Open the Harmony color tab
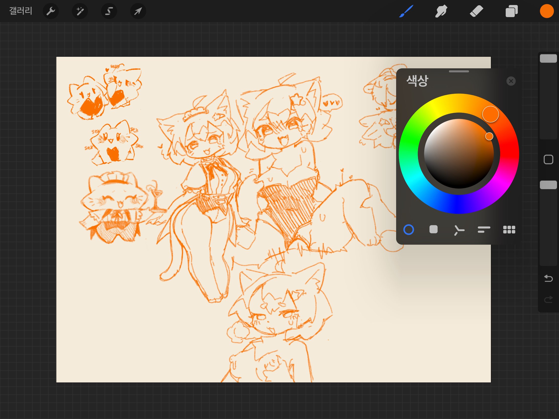Image resolution: width=559 pixels, height=419 pixels. 459,230
